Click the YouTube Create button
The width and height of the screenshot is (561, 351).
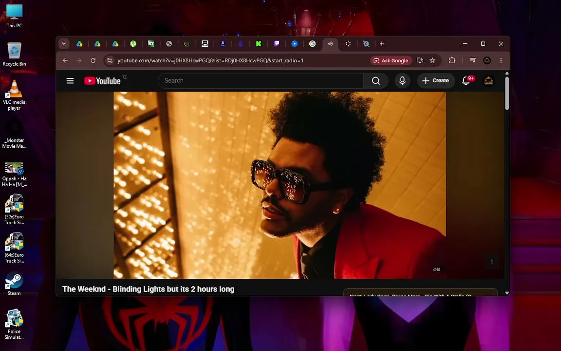click(436, 80)
